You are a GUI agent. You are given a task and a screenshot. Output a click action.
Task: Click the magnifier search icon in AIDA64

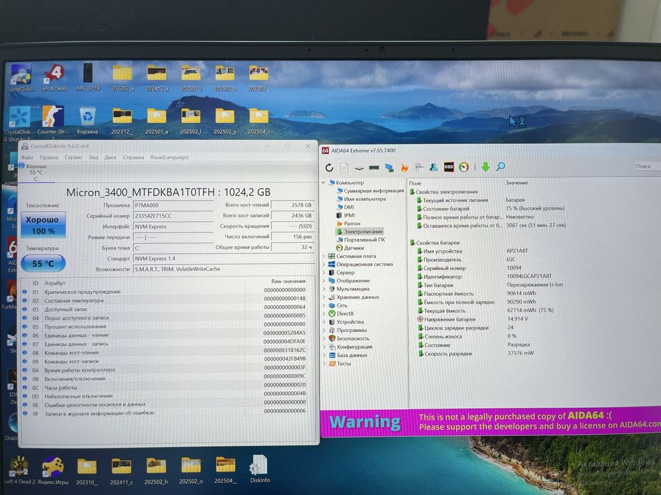[x=500, y=167]
